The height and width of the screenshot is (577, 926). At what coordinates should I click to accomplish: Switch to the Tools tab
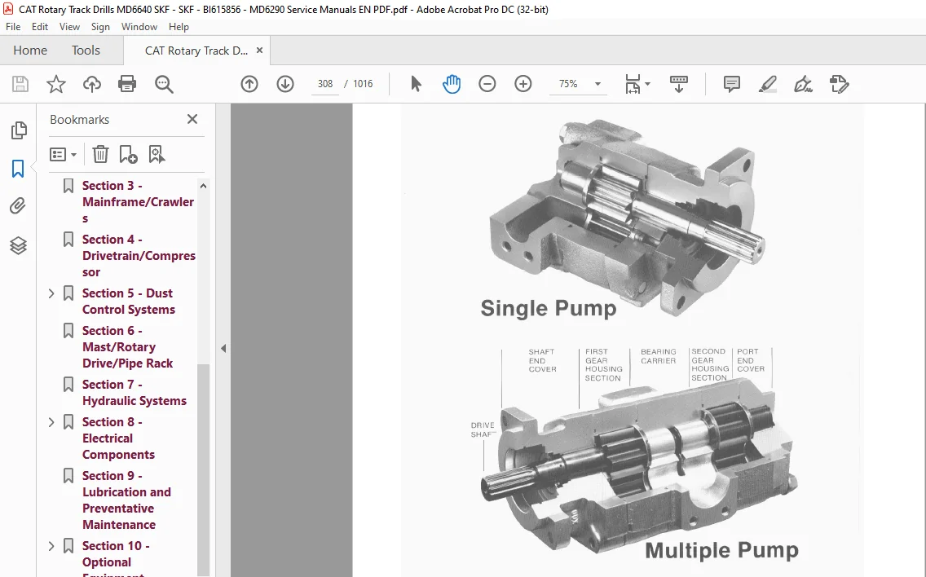86,51
